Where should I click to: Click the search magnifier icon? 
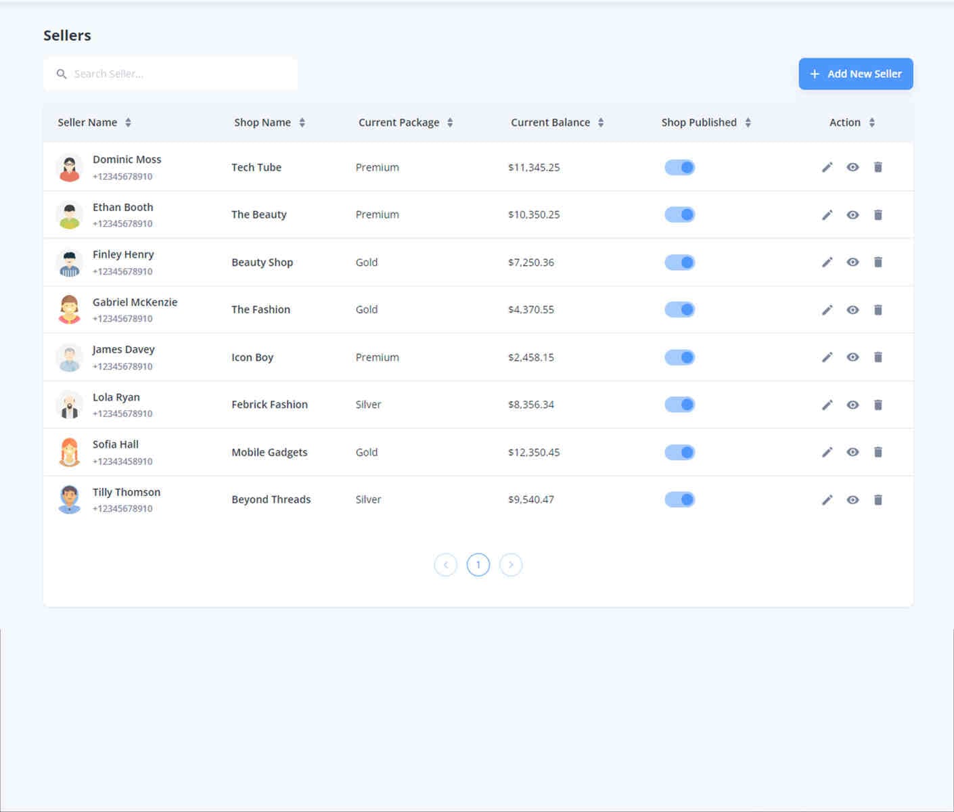tap(62, 74)
